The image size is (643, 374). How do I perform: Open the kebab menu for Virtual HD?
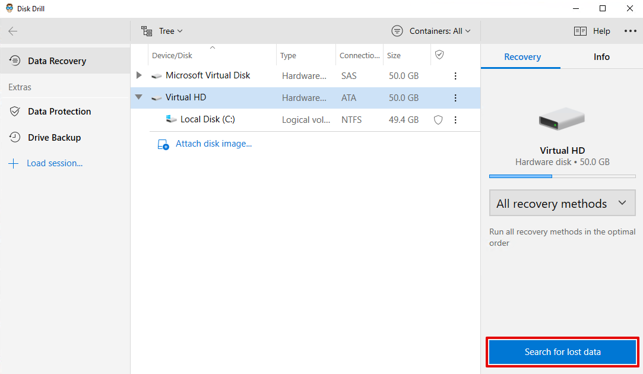tap(455, 97)
